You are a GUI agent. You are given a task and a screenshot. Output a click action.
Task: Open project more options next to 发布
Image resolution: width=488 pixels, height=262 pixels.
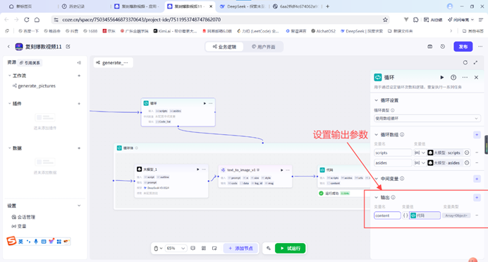tap(480, 47)
